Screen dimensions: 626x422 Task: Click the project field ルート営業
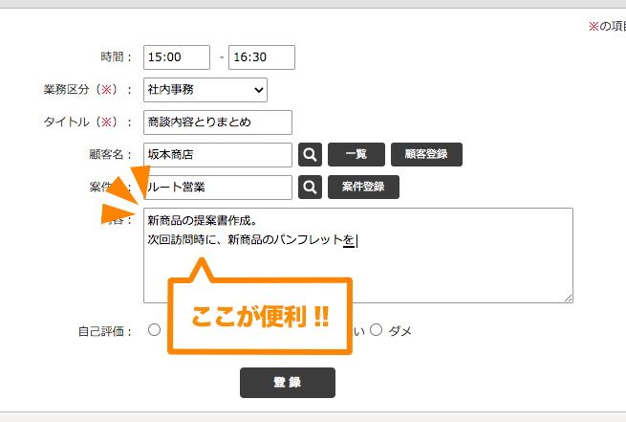pos(218,187)
